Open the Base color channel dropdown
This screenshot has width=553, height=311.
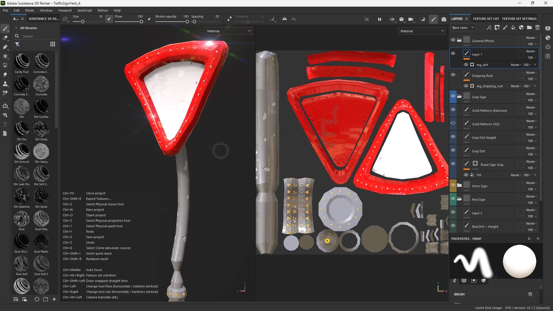tap(463, 28)
